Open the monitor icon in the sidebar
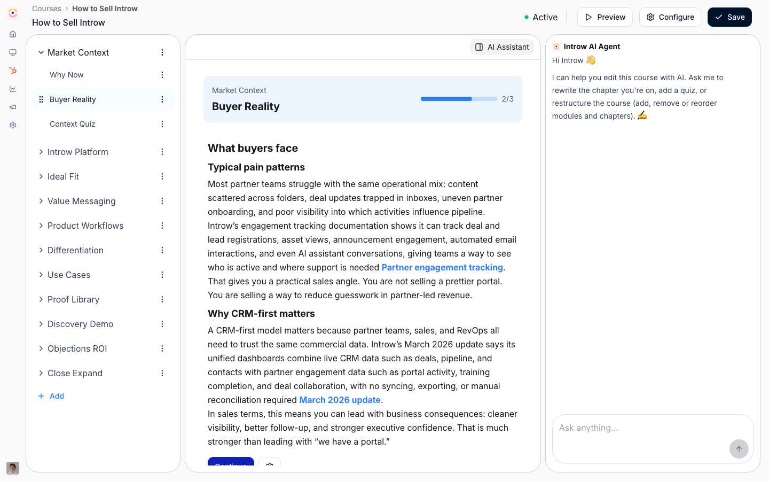The image size is (769, 481). click(13, 52)
